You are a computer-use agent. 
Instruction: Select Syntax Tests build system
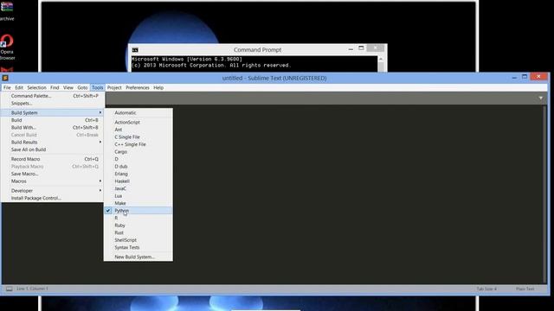(138, 248)
